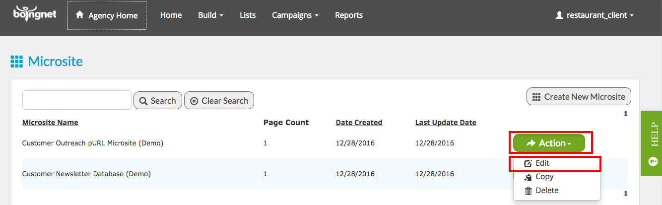Go to the Lists menu item
Screen dimensions: 662x205
[x=248, y=15]
